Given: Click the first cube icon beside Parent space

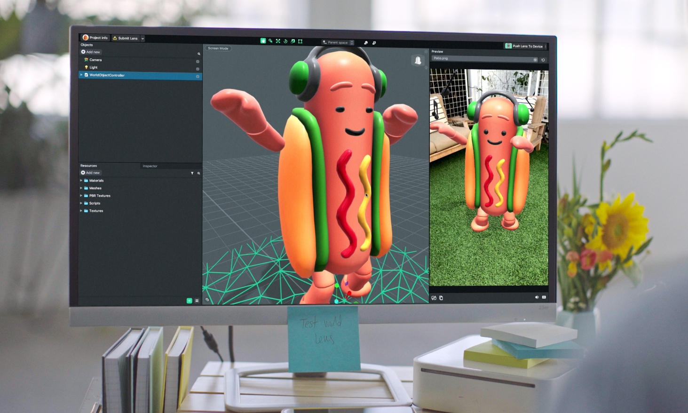Looking at the screenshot, I should coord(366,43).
